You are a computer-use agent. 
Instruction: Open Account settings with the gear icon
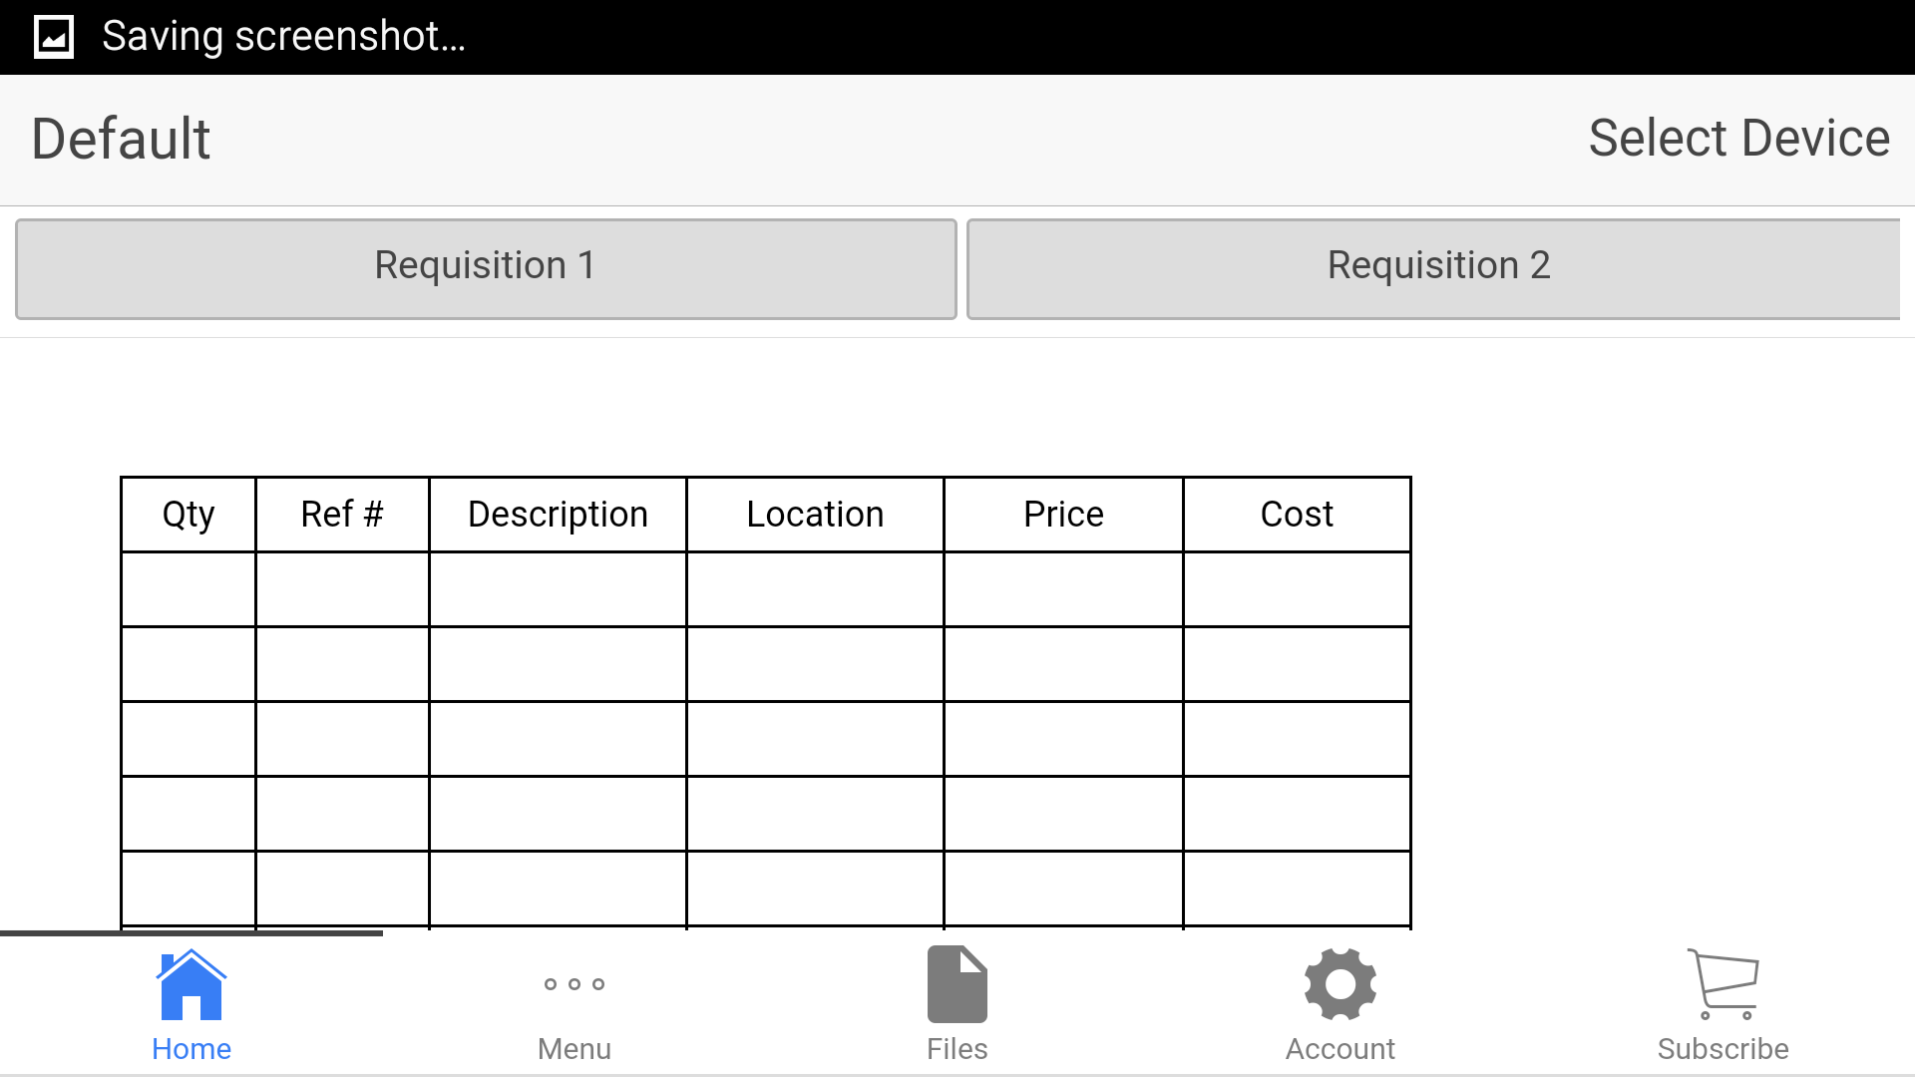(1340, 984)
